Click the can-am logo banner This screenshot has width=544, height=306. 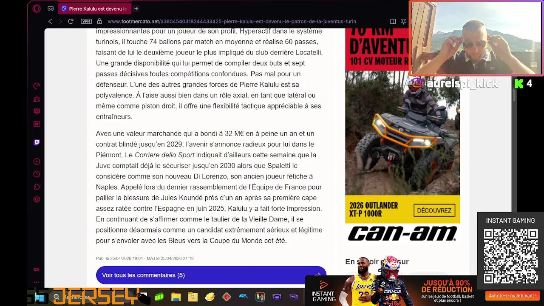pyautogui.click(x=402, y=234)
